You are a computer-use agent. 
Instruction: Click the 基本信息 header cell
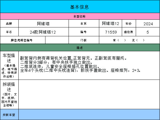80,7
